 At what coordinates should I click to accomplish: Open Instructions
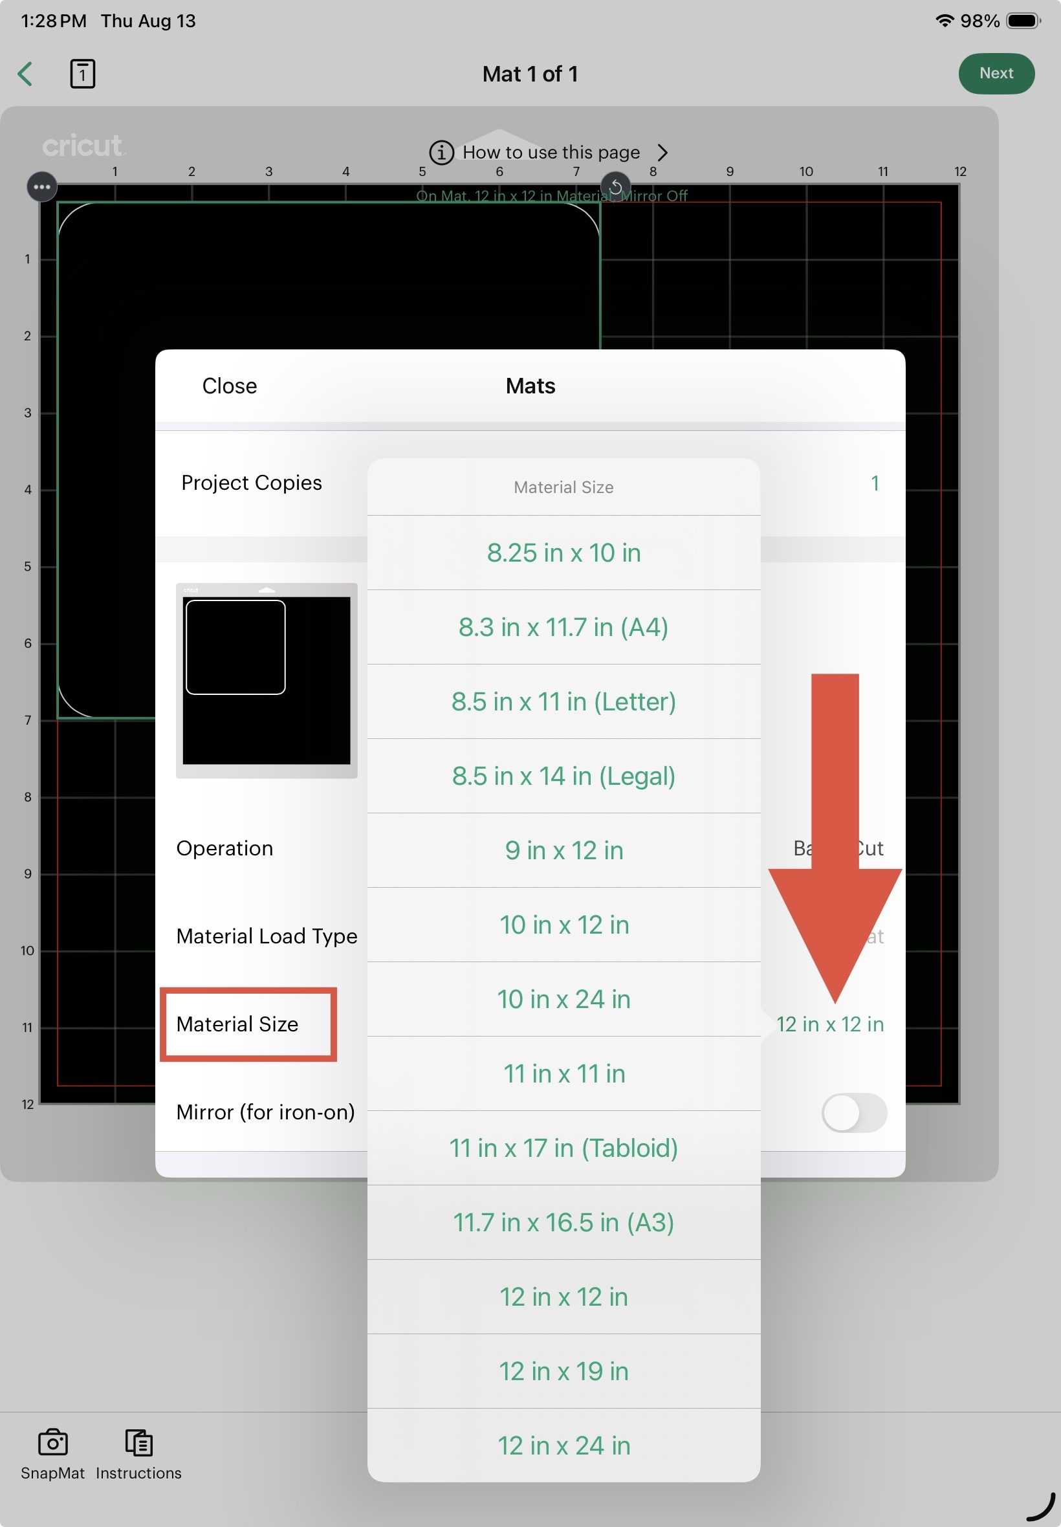click(x=138, y=1455)
